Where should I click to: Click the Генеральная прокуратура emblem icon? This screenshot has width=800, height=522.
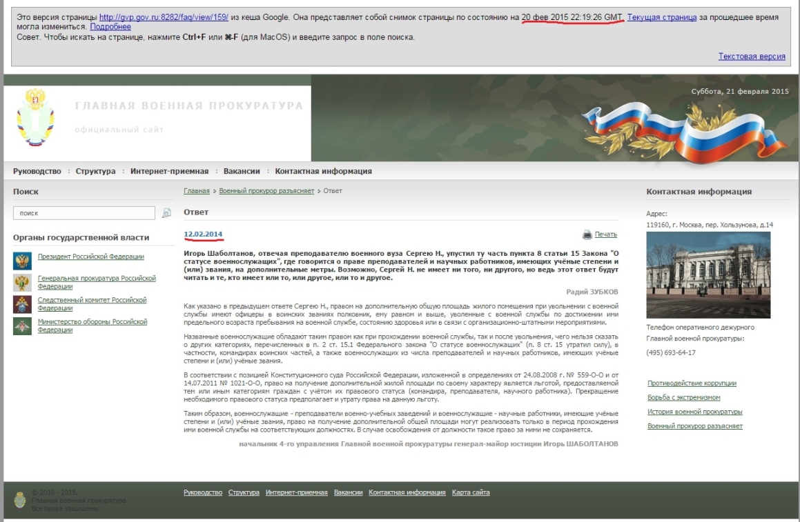pyautogui.click(x=22, y=282)
